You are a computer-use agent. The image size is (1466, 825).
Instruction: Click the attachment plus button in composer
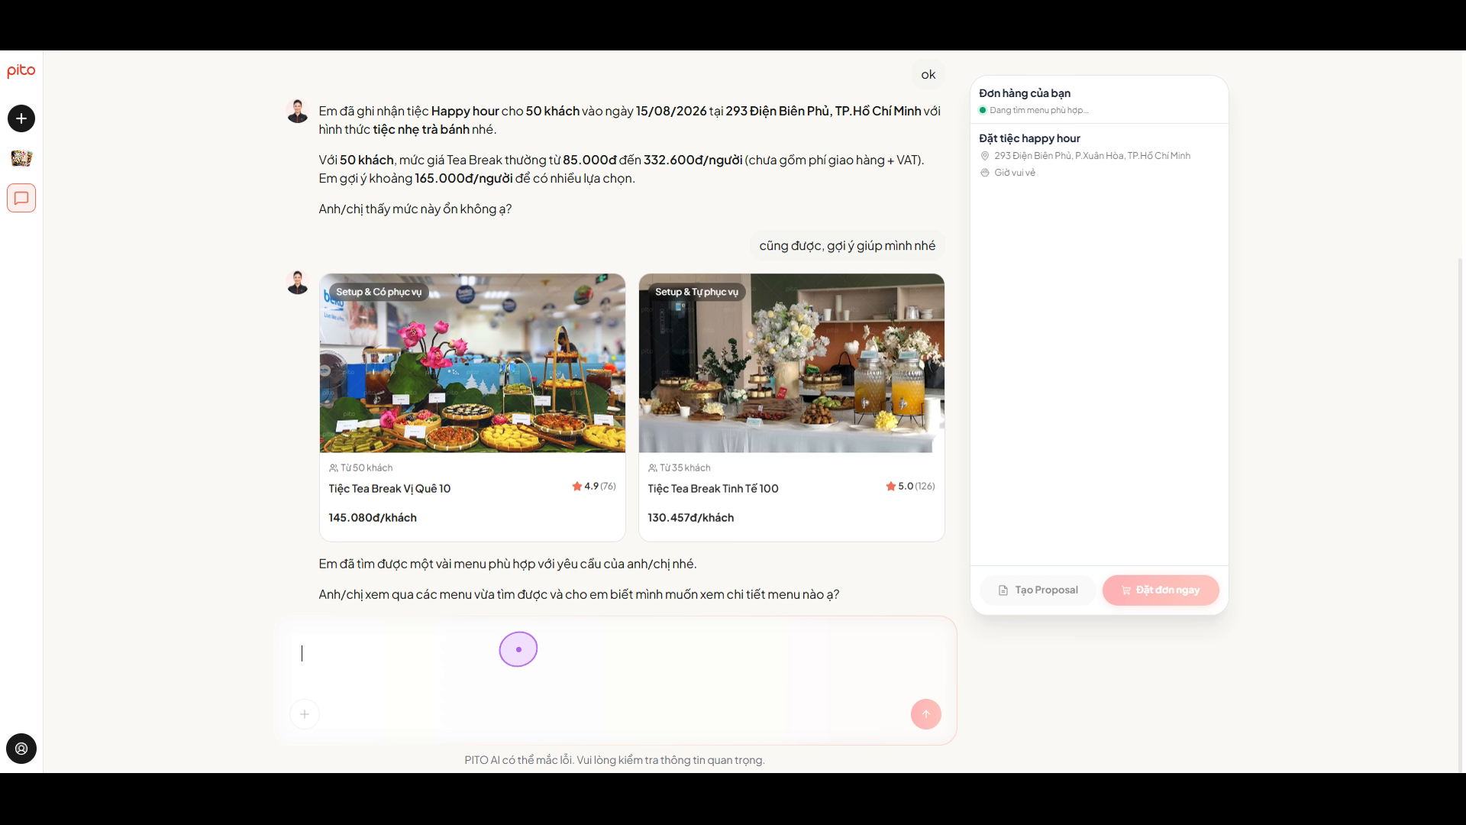coord(305,714)
